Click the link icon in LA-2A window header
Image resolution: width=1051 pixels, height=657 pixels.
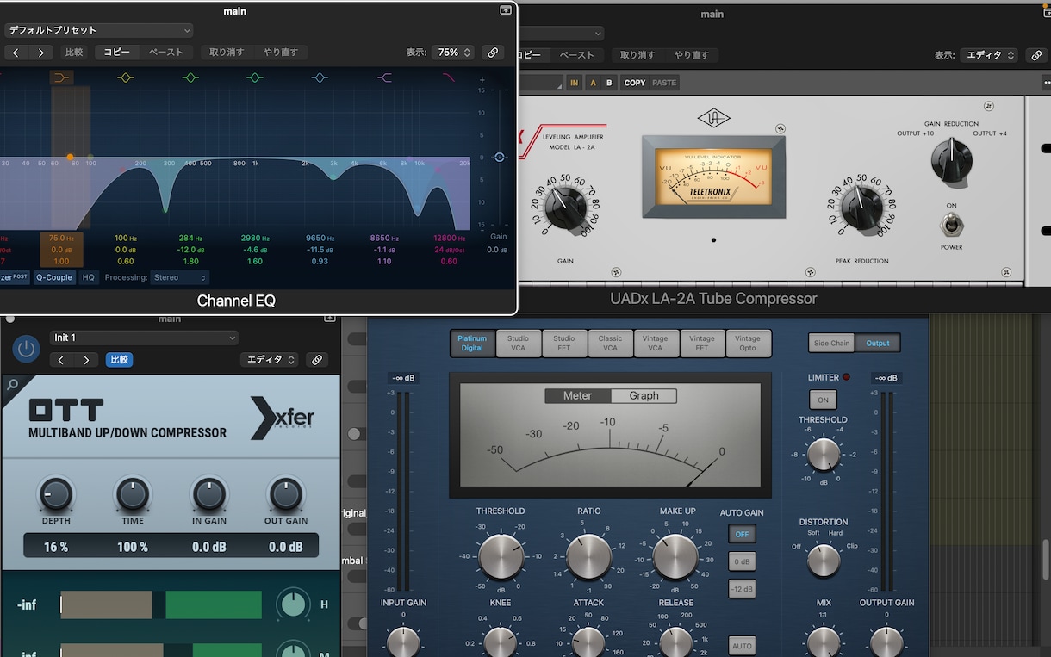point(1036,55)
